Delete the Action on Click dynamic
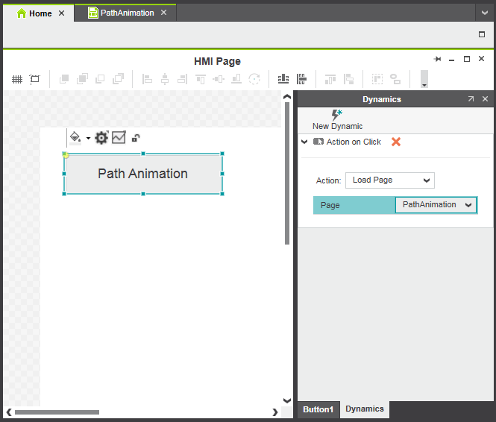The height and width of the screenshot is (422, 496). tap(396, 142)
